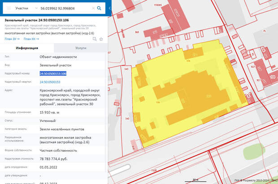278x184 pixels.
Task: Click the find-on-map icon beside the star
Action: 95,39
